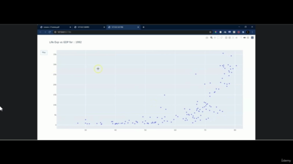The width and height of the screenshot is (293, 164).
Task: Select the Box Select tool in modebar
Action: click(218, 38)
